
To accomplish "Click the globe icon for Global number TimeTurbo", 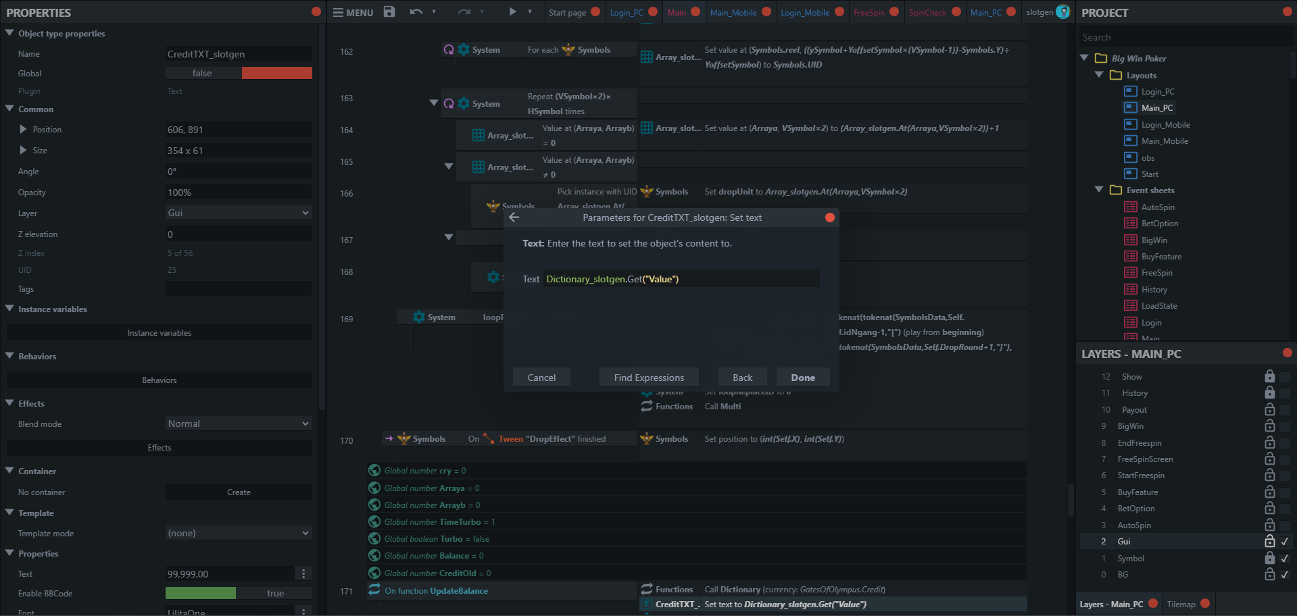I will (374, 521).
